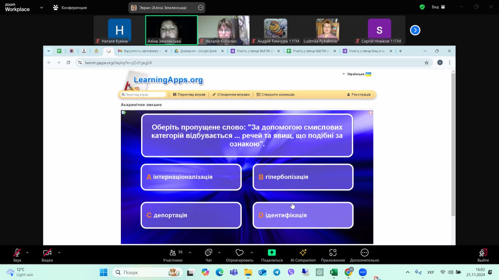Open the weather widget showing Light rain
Screen dimensions: 499x280
coord(20,272)
